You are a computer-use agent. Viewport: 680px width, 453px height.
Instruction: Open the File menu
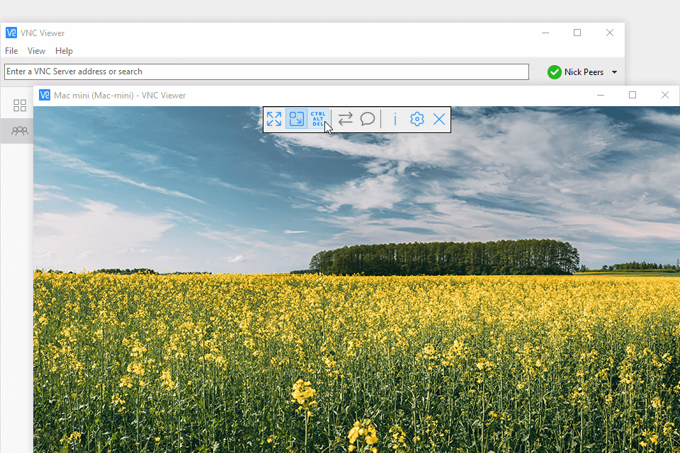[11, 50]
